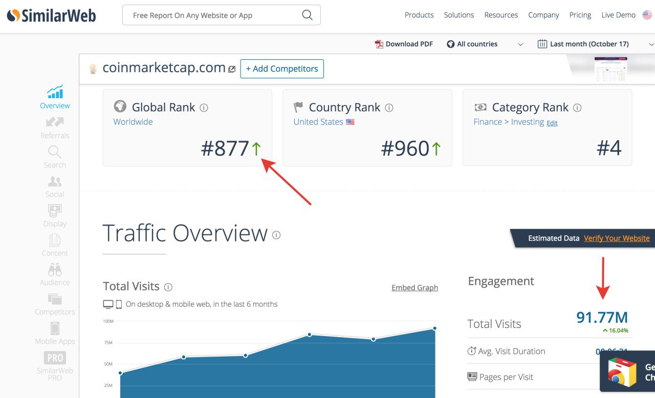Screen dimensions: 655x398
Task: Click the last data point on visits chart
Action: (x=434, y=328)
